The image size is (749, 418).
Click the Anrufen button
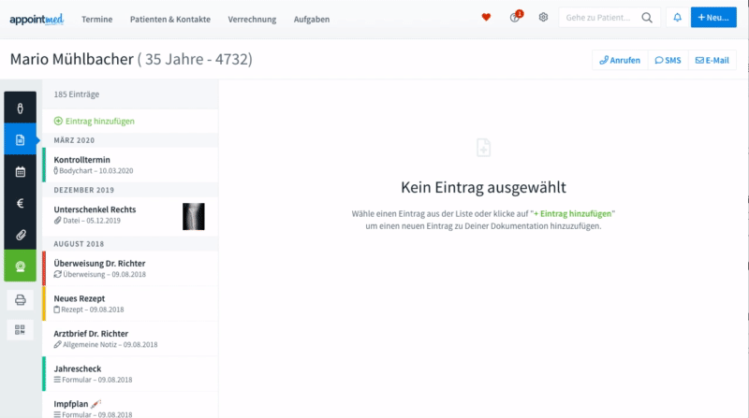620,60
